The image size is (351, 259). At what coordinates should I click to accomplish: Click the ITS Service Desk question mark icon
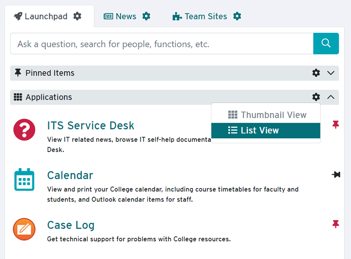click(x=24, y=130)
